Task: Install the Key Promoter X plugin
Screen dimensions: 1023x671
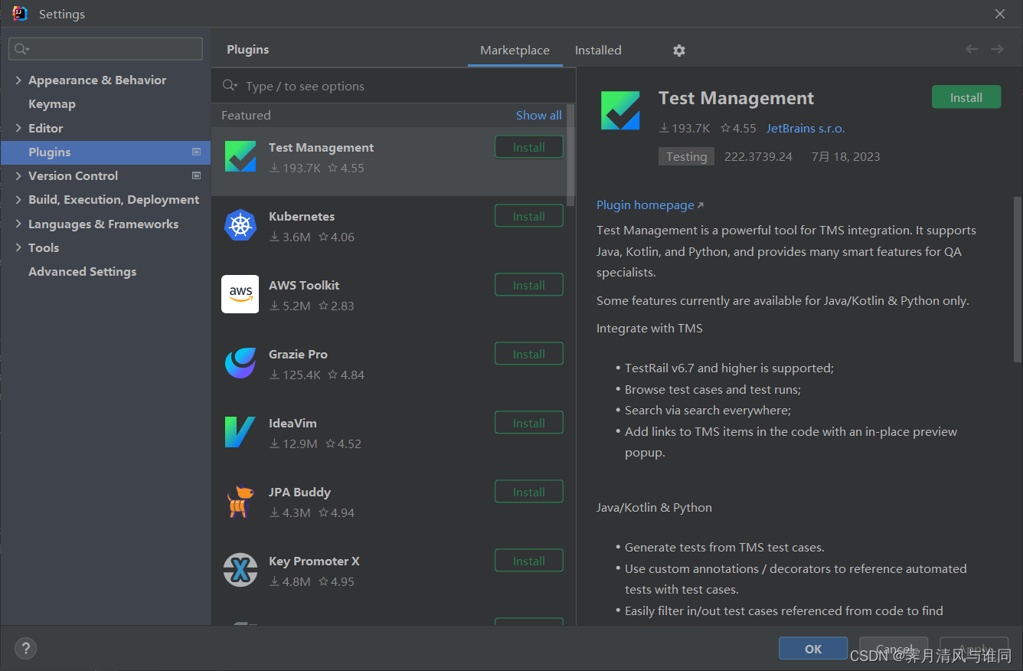Action: coord(529,561)
